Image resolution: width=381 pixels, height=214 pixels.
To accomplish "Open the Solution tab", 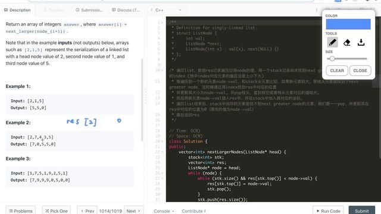I will click(54, 10).
